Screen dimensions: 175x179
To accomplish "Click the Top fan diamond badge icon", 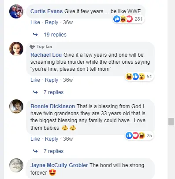I will (x=32, y=47).
